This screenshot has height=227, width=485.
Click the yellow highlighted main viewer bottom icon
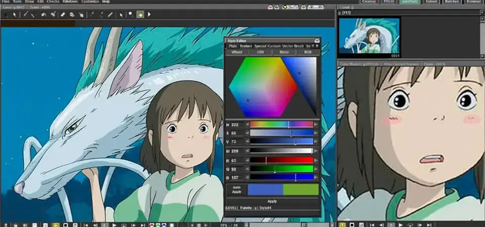coord(56,225)
